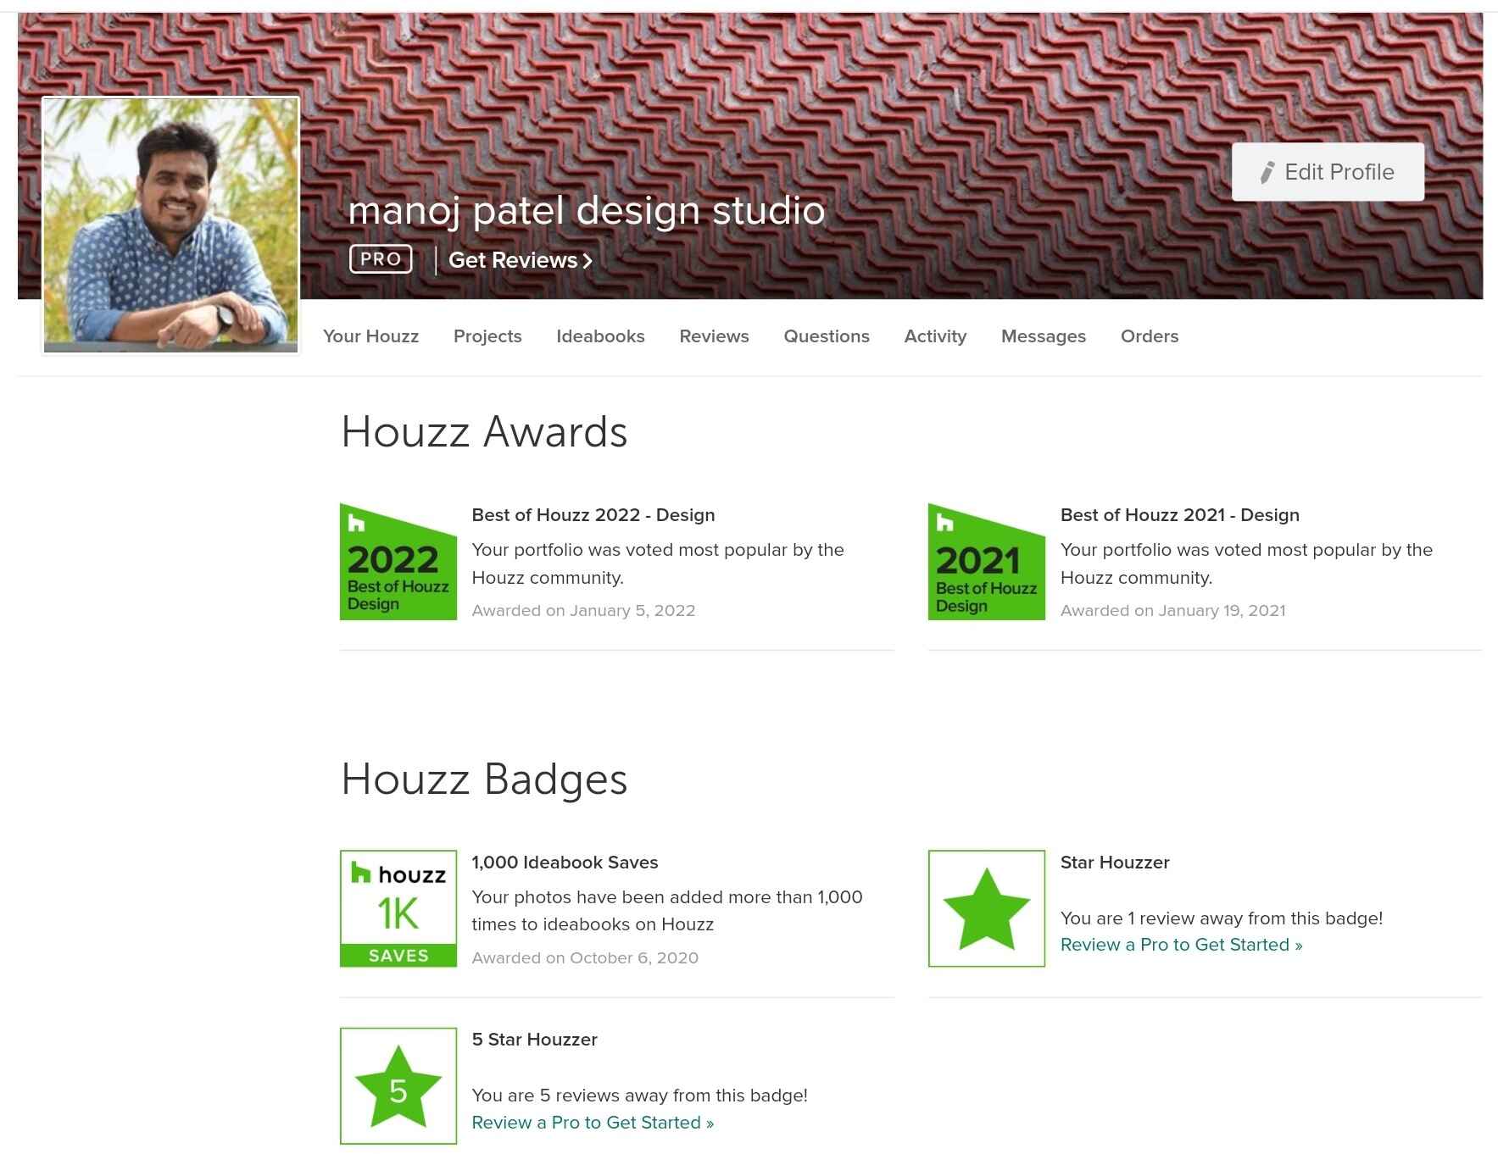This screenshot has width=1498, height=1154.
Task: Go to the Orders tab
Action: tap(1150, 336)
